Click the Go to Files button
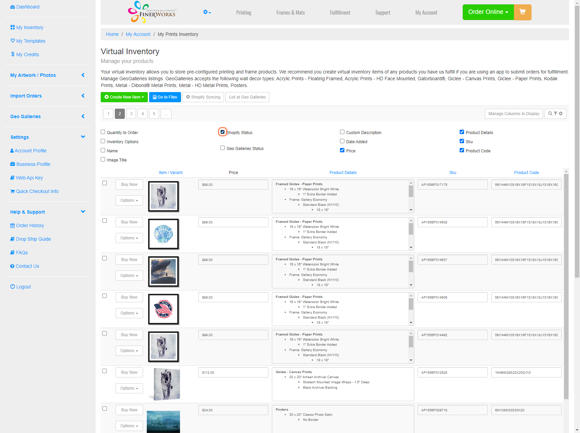580x433 pixels. (165, 97)
